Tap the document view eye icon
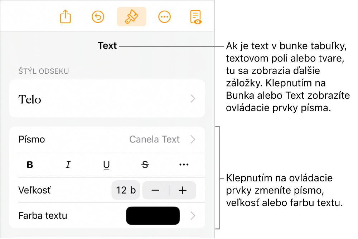 tap(196, 17)
